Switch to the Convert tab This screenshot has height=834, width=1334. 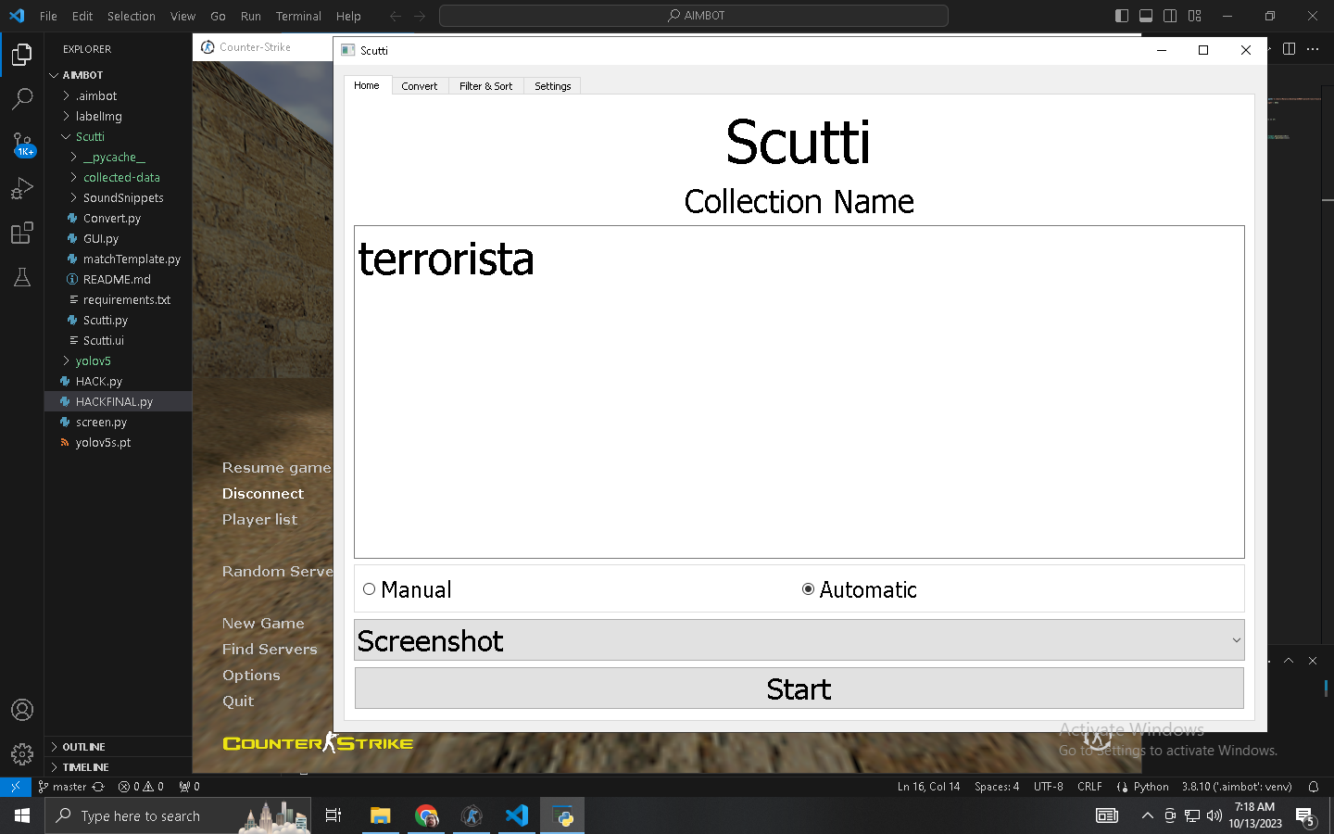pyautogui.click(x=420, y=85)
